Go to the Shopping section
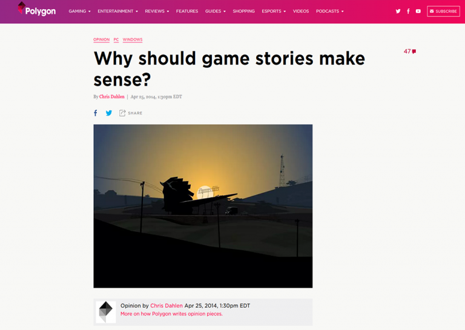The width and height of the screenshot is (465, 330). pos(244,12)
